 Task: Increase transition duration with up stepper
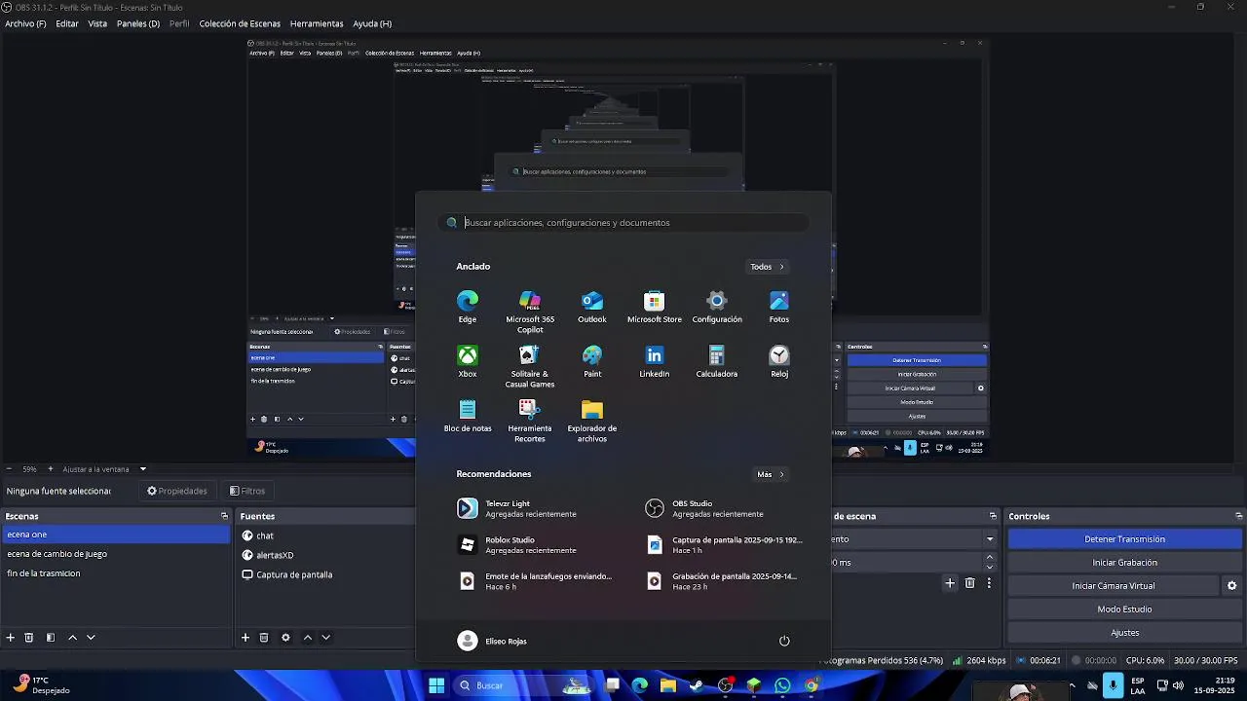pyautogui.click(x=990, y=557)
